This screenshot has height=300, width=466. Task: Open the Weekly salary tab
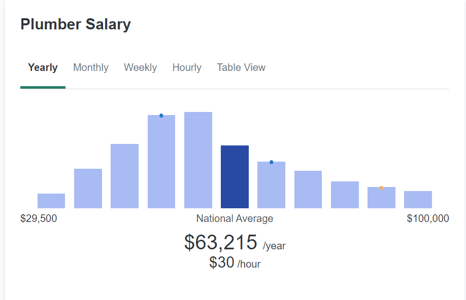(140, 67)
